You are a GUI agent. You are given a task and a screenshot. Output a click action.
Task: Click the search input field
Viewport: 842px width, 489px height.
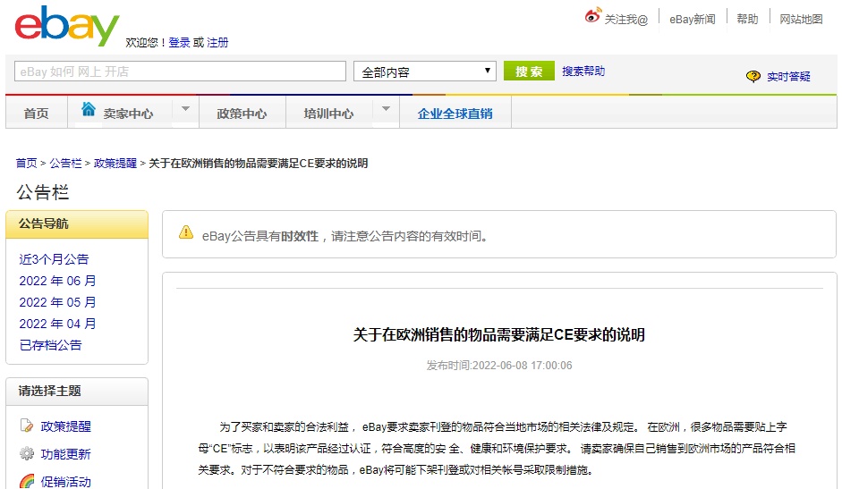coord(181,72)
